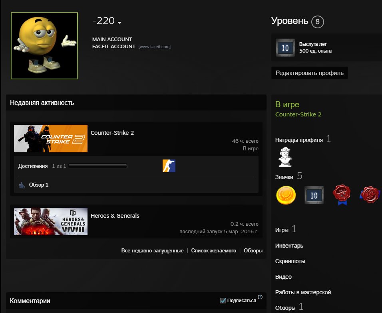Screen dimensions: 382x313
Task: Toggle the Подписаться checkbox
Action: pyautogui.click(x=223, y=301)
